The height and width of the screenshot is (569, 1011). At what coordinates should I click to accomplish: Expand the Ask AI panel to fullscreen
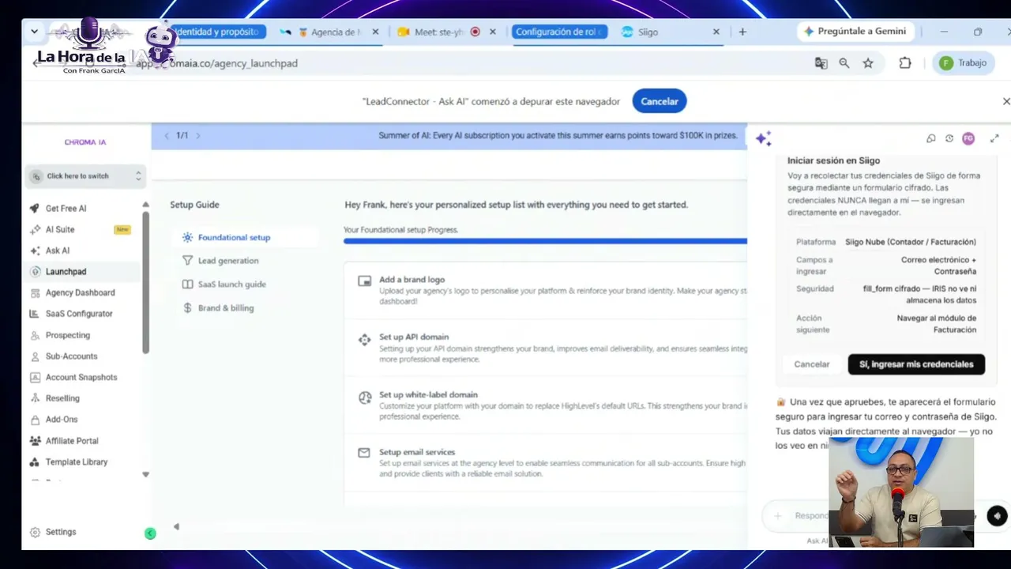(x=994, y=138)
